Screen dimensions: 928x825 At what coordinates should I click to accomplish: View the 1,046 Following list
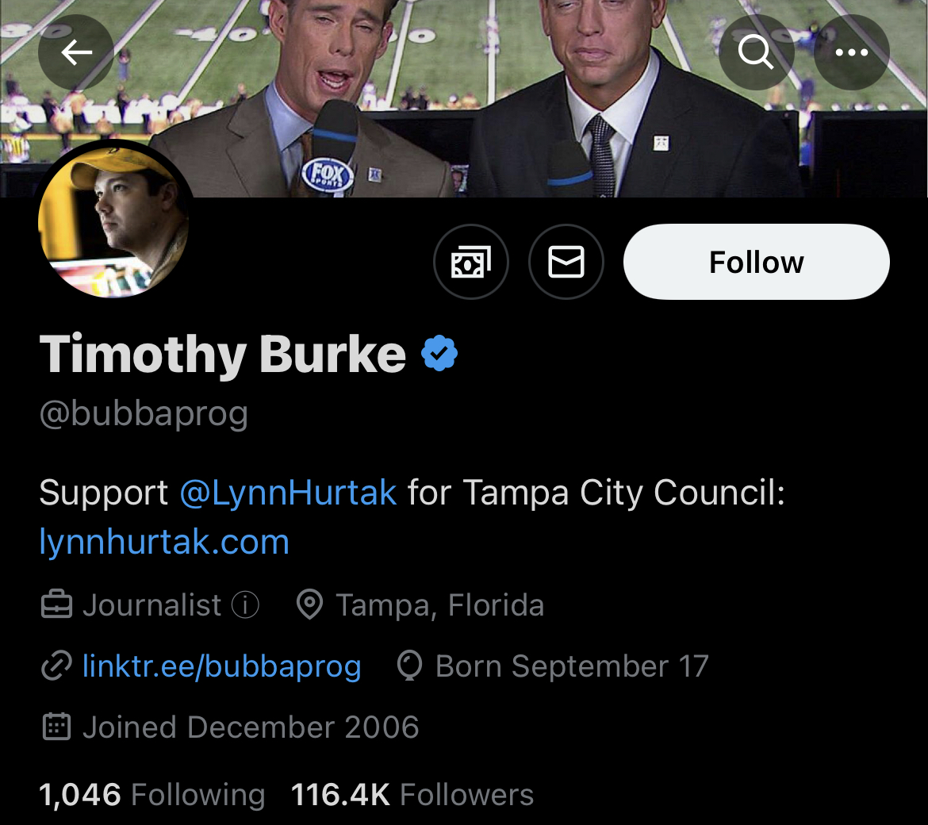152,794
